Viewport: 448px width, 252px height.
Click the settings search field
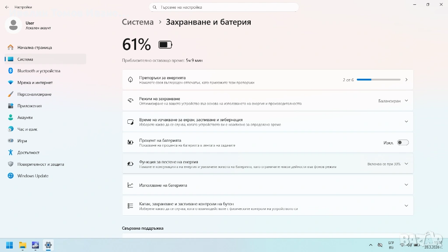(x=224, y=7)
